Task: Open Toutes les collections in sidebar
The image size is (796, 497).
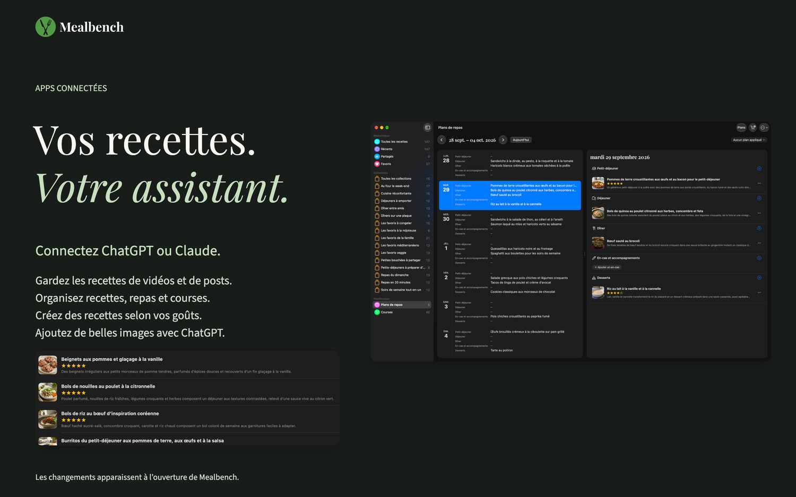Action: pos(402,179)
